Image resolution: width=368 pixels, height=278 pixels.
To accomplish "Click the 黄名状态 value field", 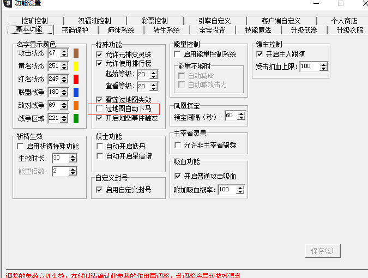I will tap(54, 66).
